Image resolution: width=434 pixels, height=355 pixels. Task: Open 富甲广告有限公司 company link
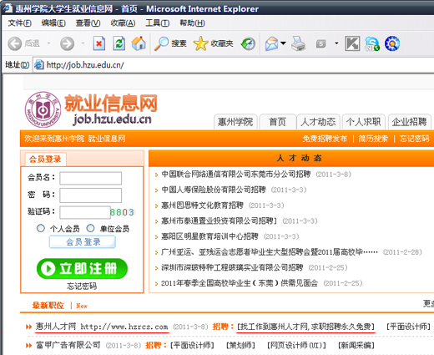click(x=68, y=345)
